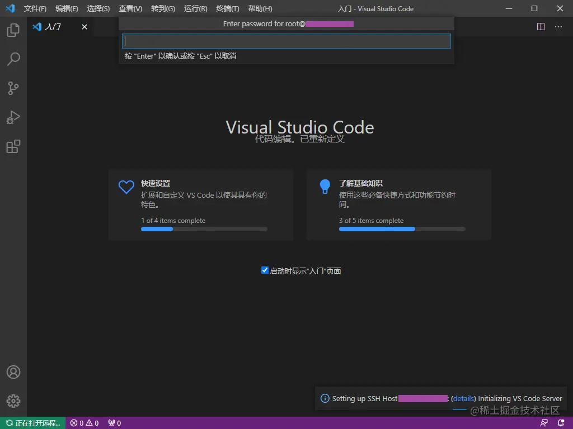Click the Visual Studio Code heading

[300, 127]
